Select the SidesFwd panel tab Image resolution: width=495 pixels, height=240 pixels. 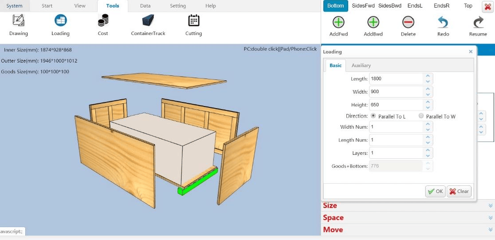[363, 6]
